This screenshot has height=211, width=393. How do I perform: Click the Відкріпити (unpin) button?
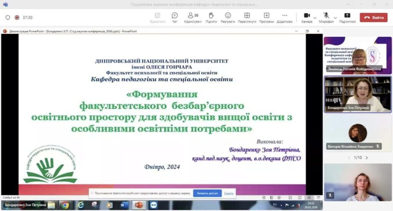point(157,18)
